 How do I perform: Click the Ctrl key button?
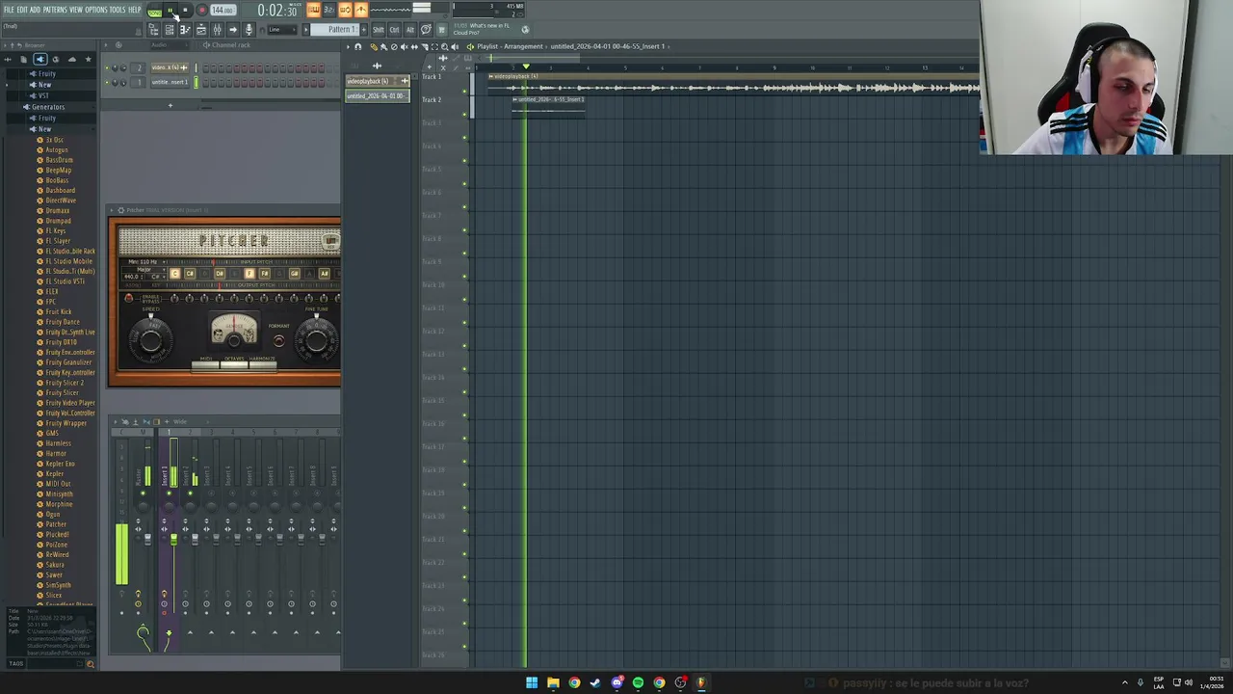[394, 30]
